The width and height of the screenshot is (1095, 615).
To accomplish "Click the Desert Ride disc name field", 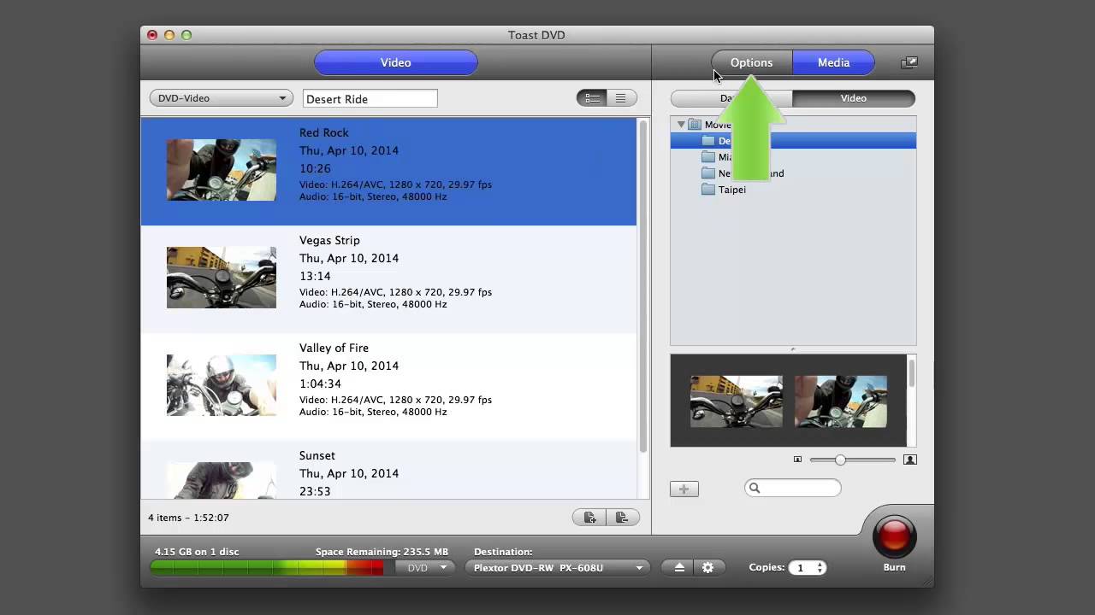I will [x=370, y=99].
